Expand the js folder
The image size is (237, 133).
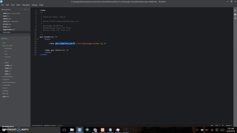(x=5, y=60)
